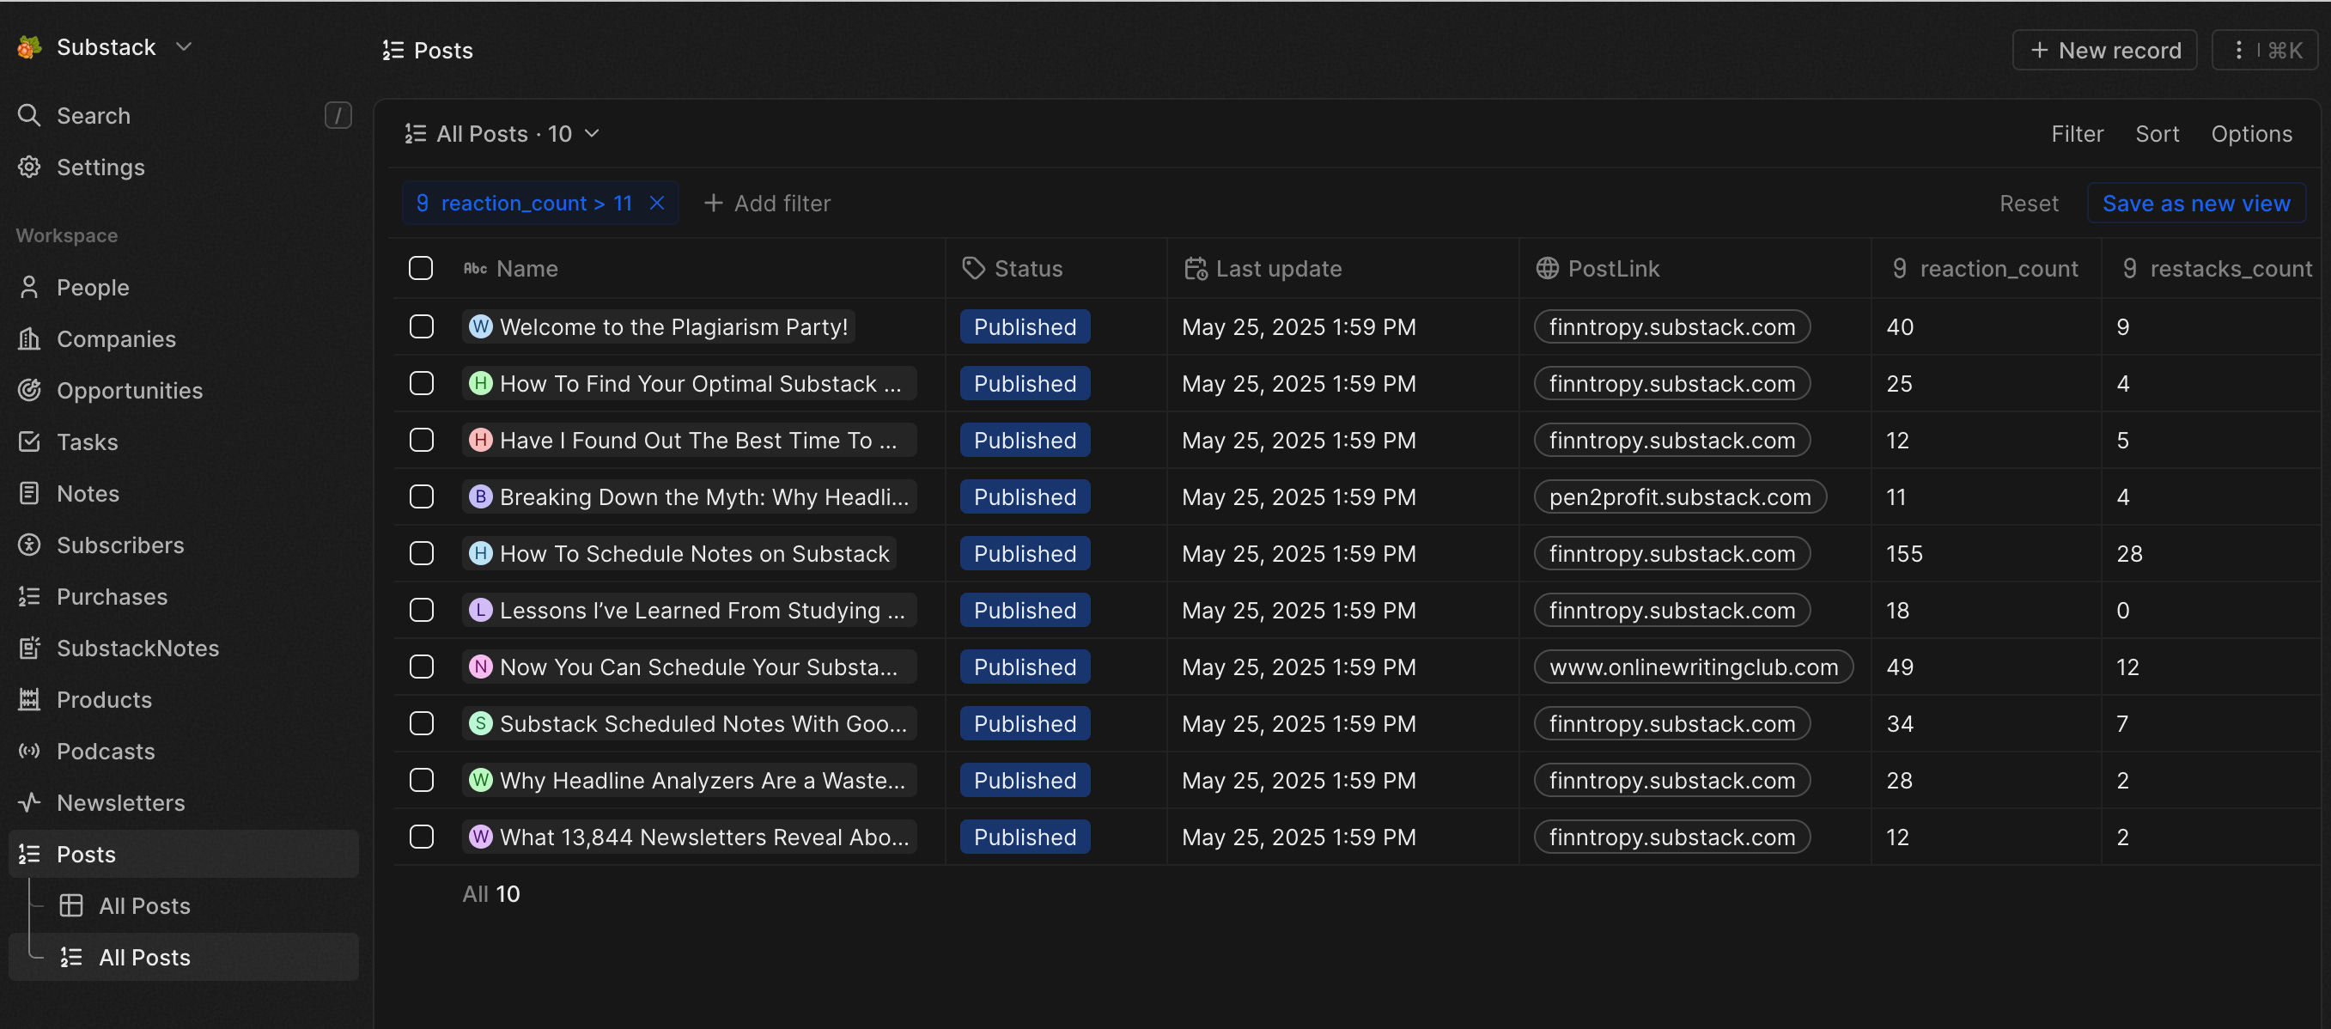Click the Substack workspace logo icon
Screen dimensions: 2331x1029
click(x=29, y=47)
